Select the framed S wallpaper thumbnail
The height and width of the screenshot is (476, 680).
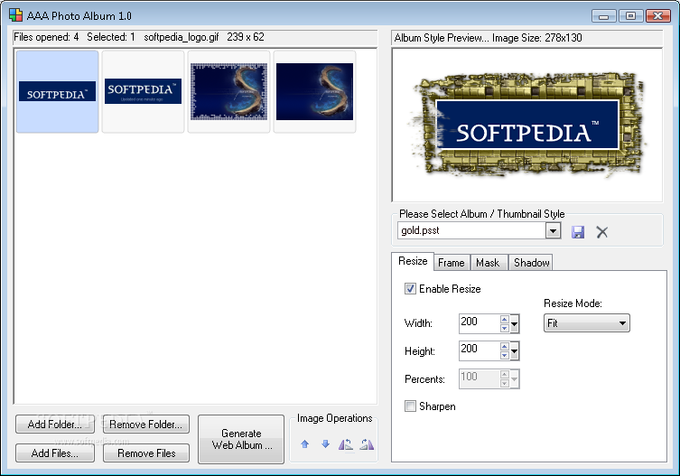click(x=228, y=91)
